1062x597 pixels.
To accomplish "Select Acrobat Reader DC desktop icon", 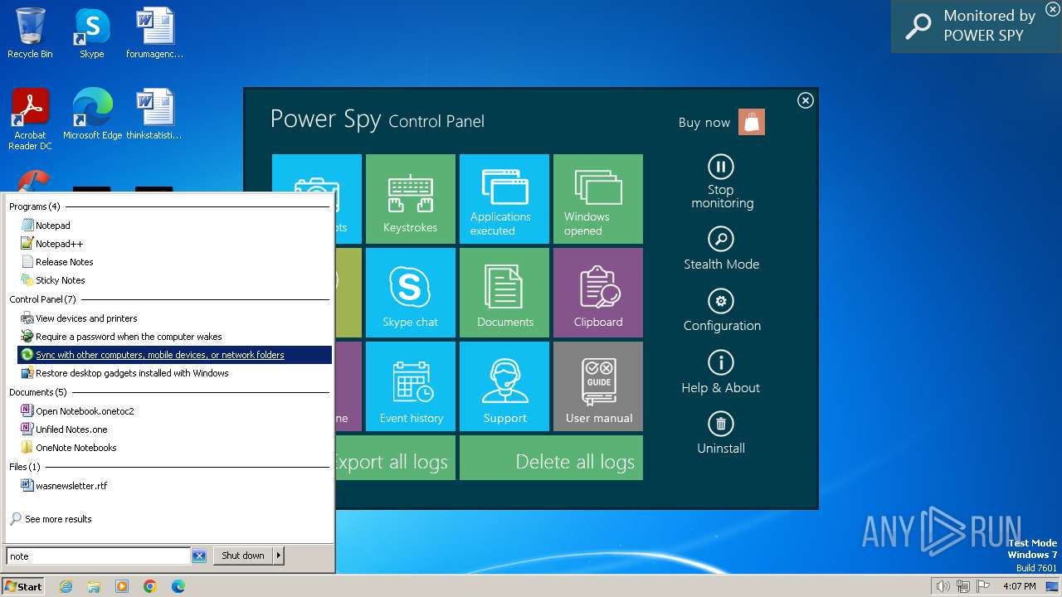I will click(30, 119).
